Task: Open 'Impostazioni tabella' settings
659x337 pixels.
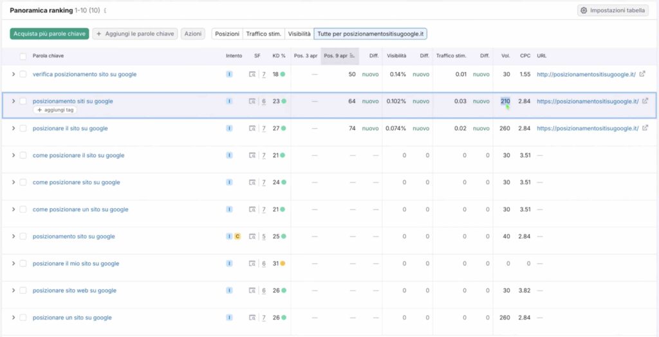Action: click(x=613, y=10)
